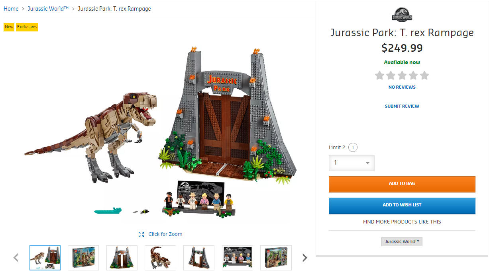Click the main product image
489x276 pixels.
(159, 131)
